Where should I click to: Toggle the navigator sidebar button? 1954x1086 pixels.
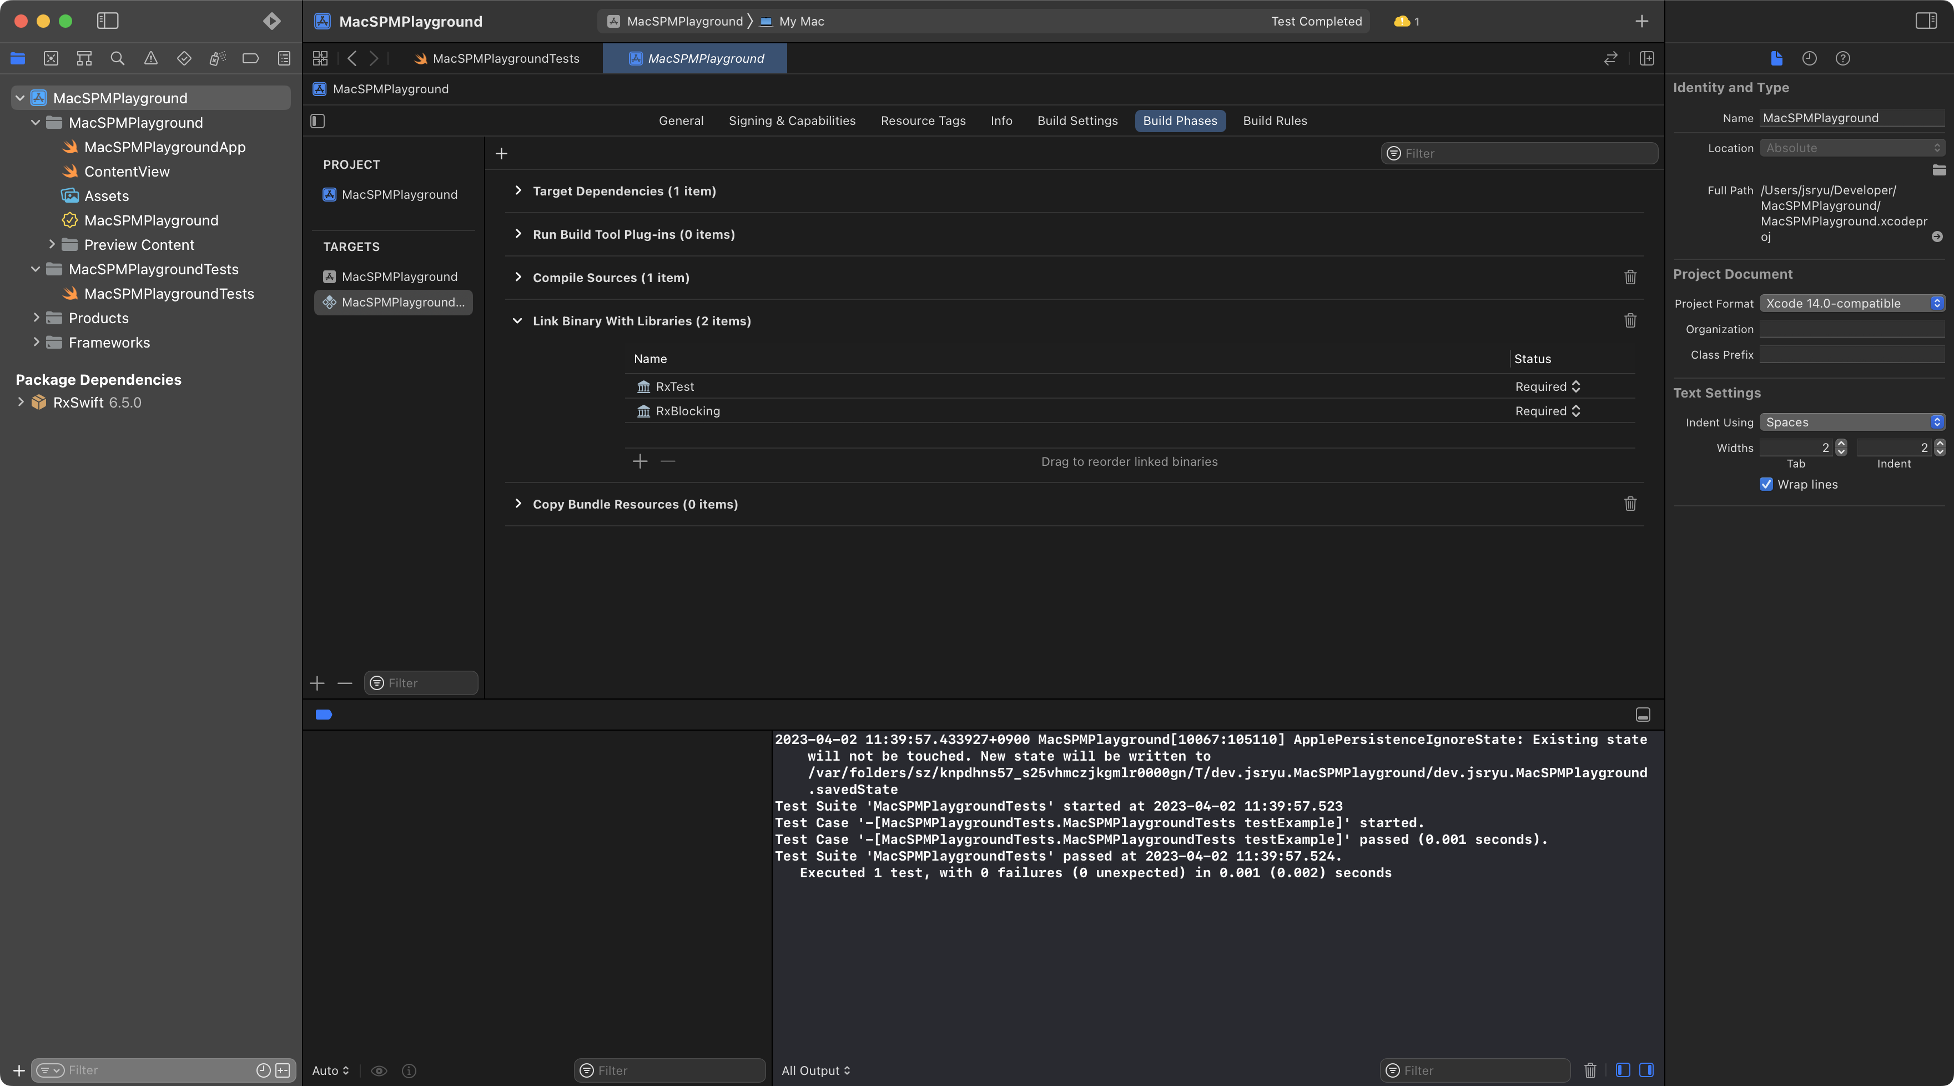click(x=108, y=21)
